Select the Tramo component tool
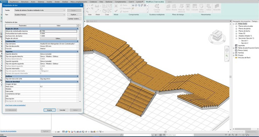The height and width of the screenshot is (137, 259). [123, 5]
